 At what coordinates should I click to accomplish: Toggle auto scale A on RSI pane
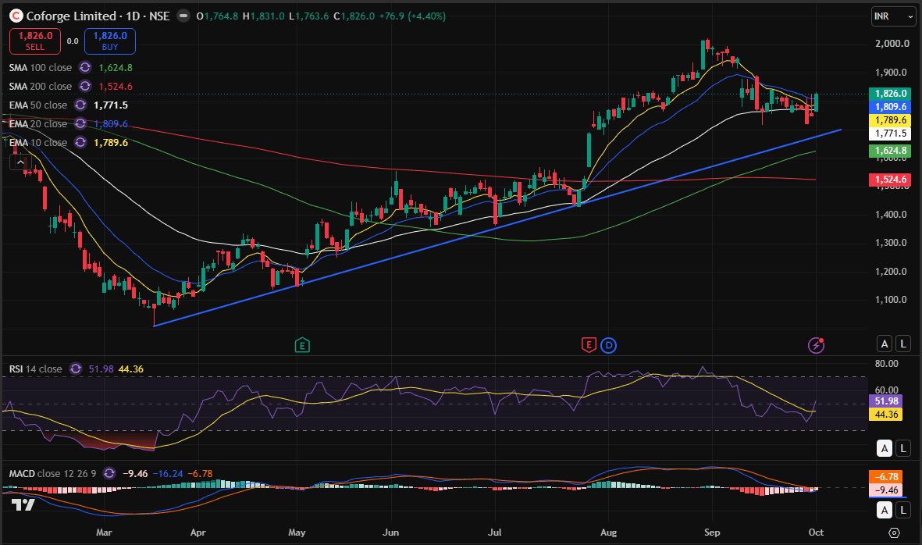(x=885, y=449)
